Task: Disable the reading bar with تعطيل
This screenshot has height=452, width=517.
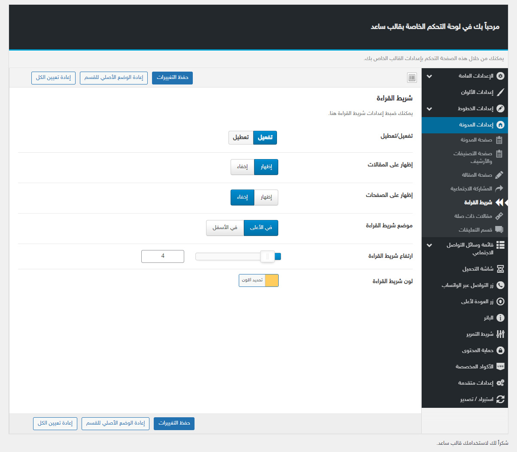Action: (x=241, y=138)
